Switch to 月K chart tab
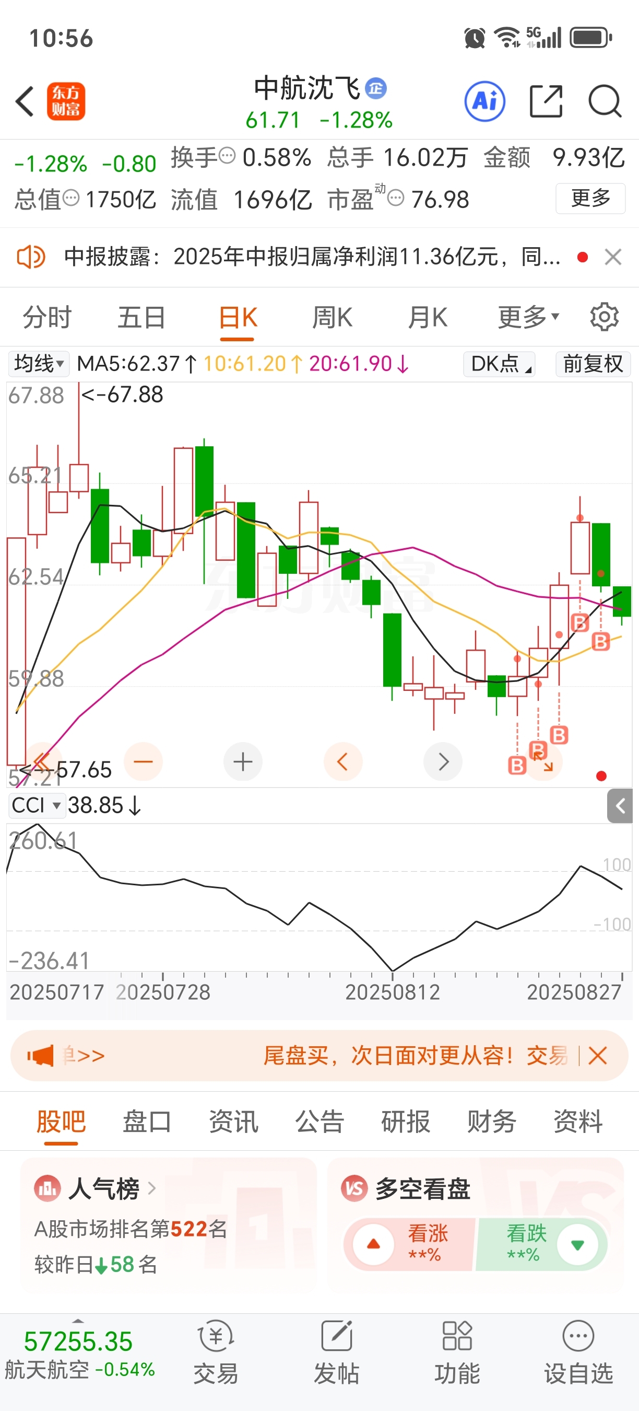 point(427,318)
